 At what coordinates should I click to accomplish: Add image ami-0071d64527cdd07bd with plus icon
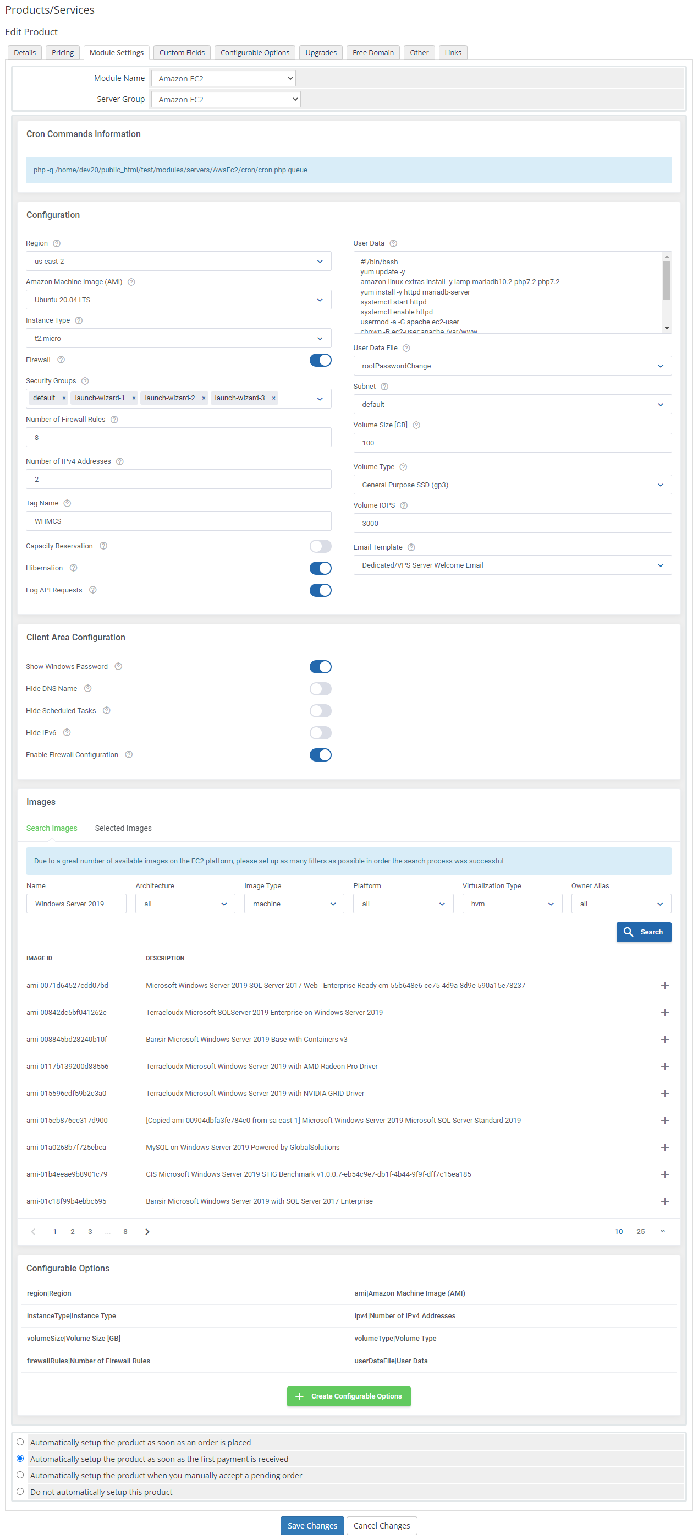664,986
